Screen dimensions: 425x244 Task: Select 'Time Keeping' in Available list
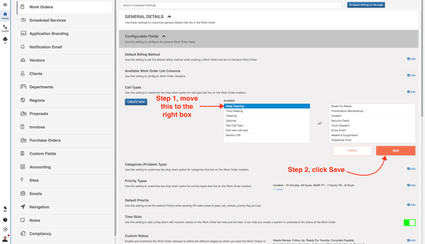point(266,111)
